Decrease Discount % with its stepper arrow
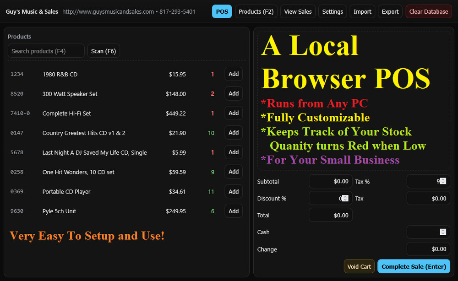The width and height of the screenshot is (458, 281). coord(346,200)
